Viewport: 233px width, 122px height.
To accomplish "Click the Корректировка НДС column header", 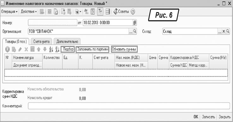I will click(x=189, y=58).
